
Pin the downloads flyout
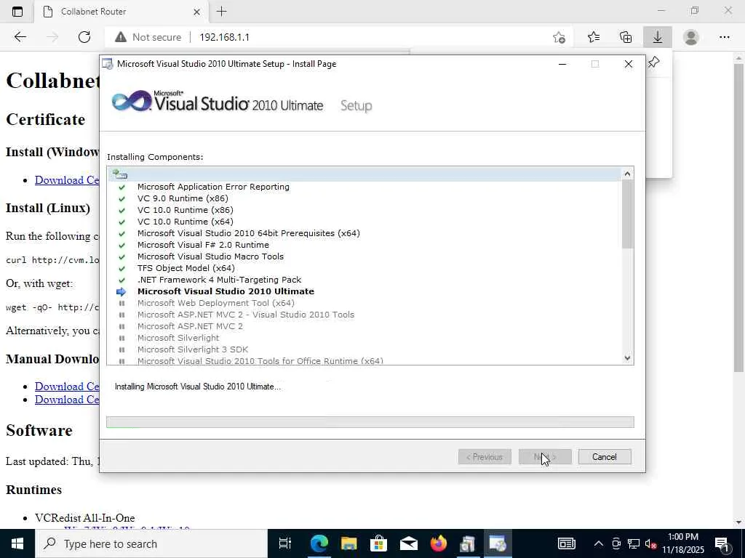click(x=654, y=62)
